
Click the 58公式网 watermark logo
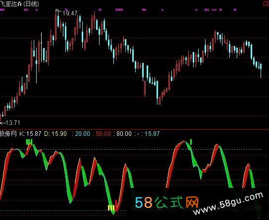point(167,202)
